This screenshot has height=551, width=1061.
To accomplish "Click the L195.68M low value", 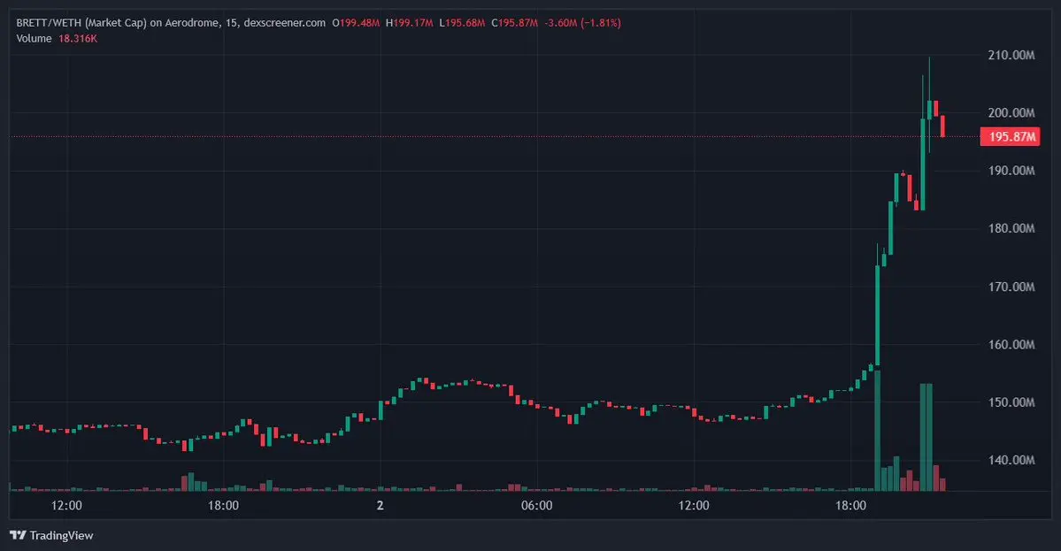I will pyautogui.click(x=462, y=23).
